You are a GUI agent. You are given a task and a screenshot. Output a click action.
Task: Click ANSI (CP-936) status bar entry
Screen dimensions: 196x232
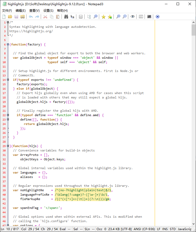pos(144,229)
